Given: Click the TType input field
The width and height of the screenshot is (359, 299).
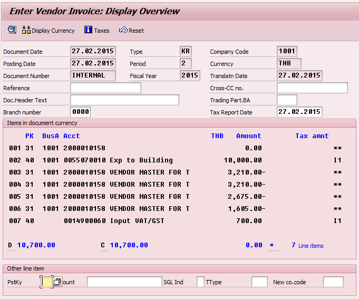Looking at the screenshot, I should tap(260, 282).
